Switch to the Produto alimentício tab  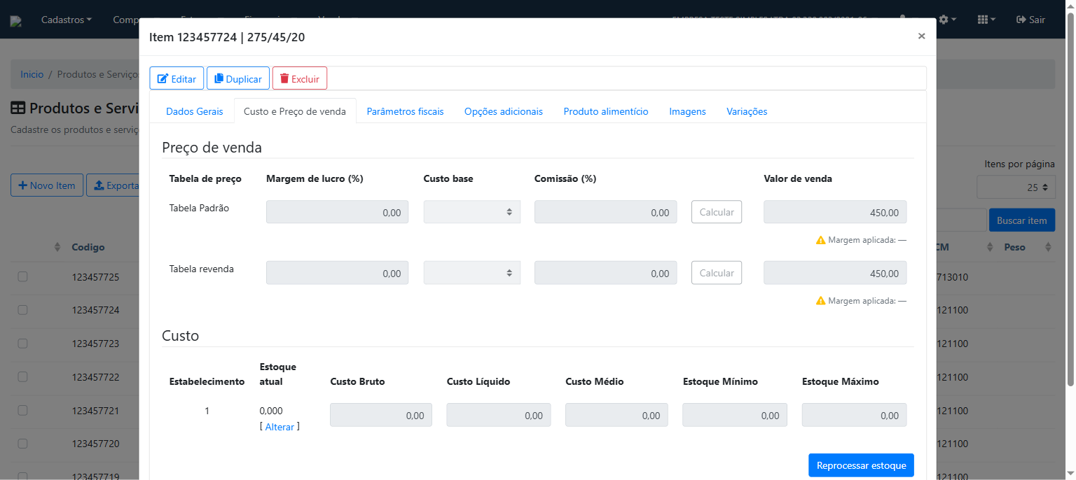click(606, 111)
